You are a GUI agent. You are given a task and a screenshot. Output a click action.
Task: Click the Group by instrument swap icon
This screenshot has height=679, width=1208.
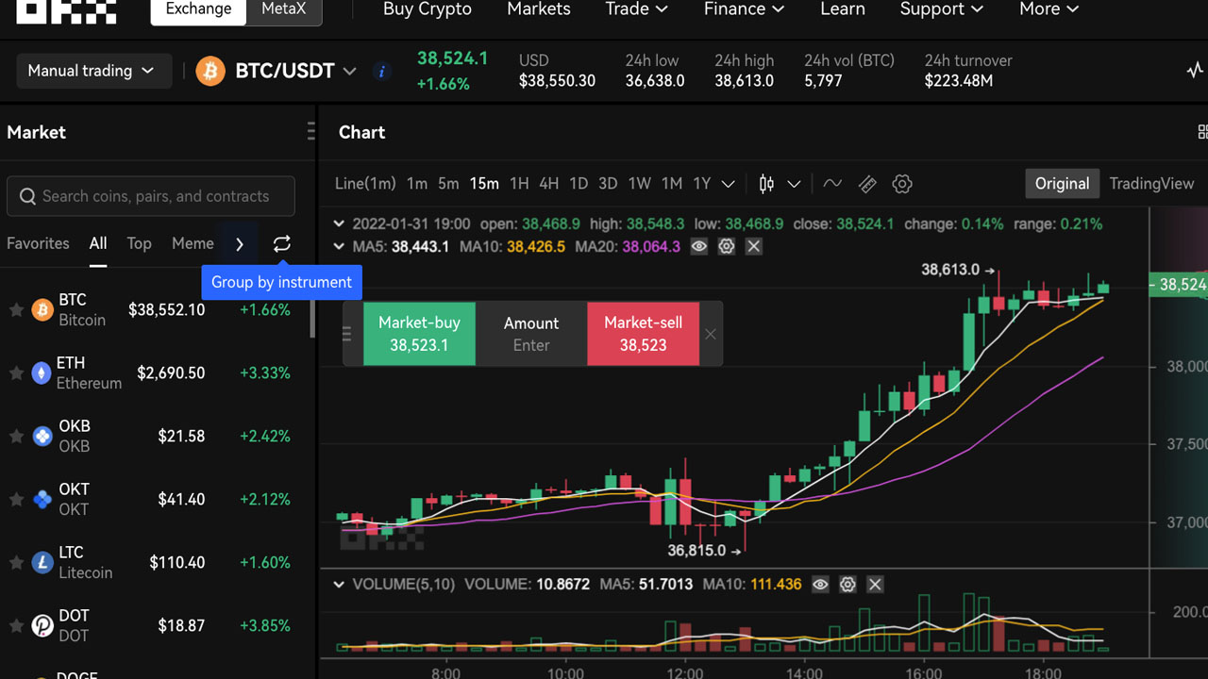click(x=281, y=244)
